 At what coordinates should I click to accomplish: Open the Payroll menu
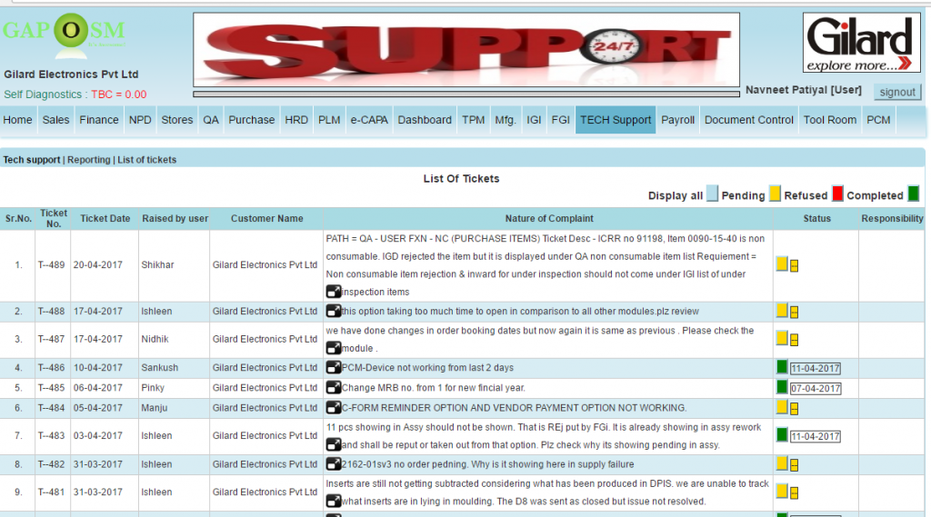[677, 120]
